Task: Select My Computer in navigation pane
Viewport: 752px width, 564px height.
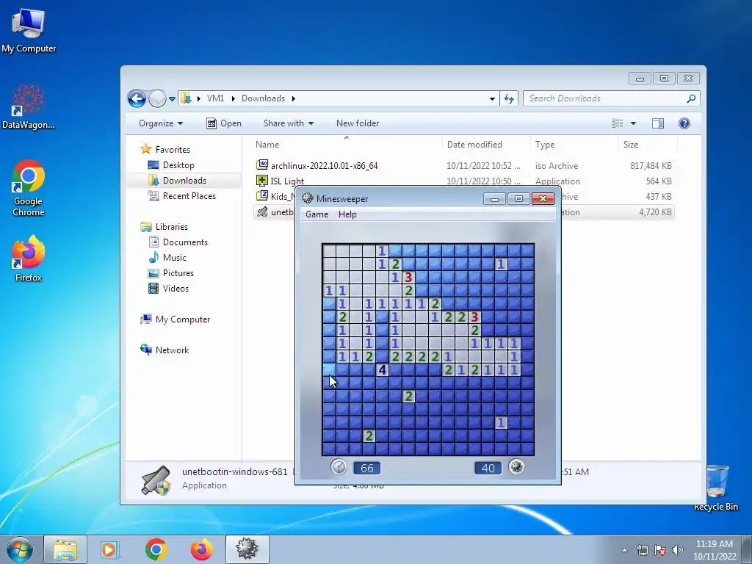Action: [182, 319]
